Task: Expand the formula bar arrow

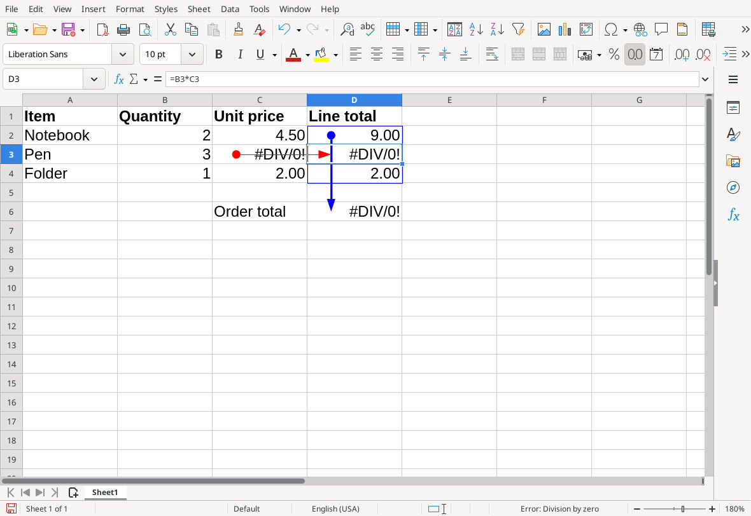Action: (x=705, y=79)
